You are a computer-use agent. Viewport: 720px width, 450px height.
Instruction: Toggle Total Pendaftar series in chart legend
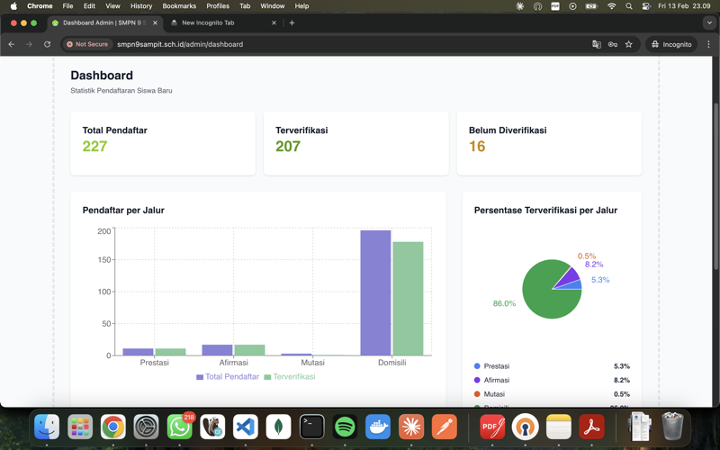228,376
